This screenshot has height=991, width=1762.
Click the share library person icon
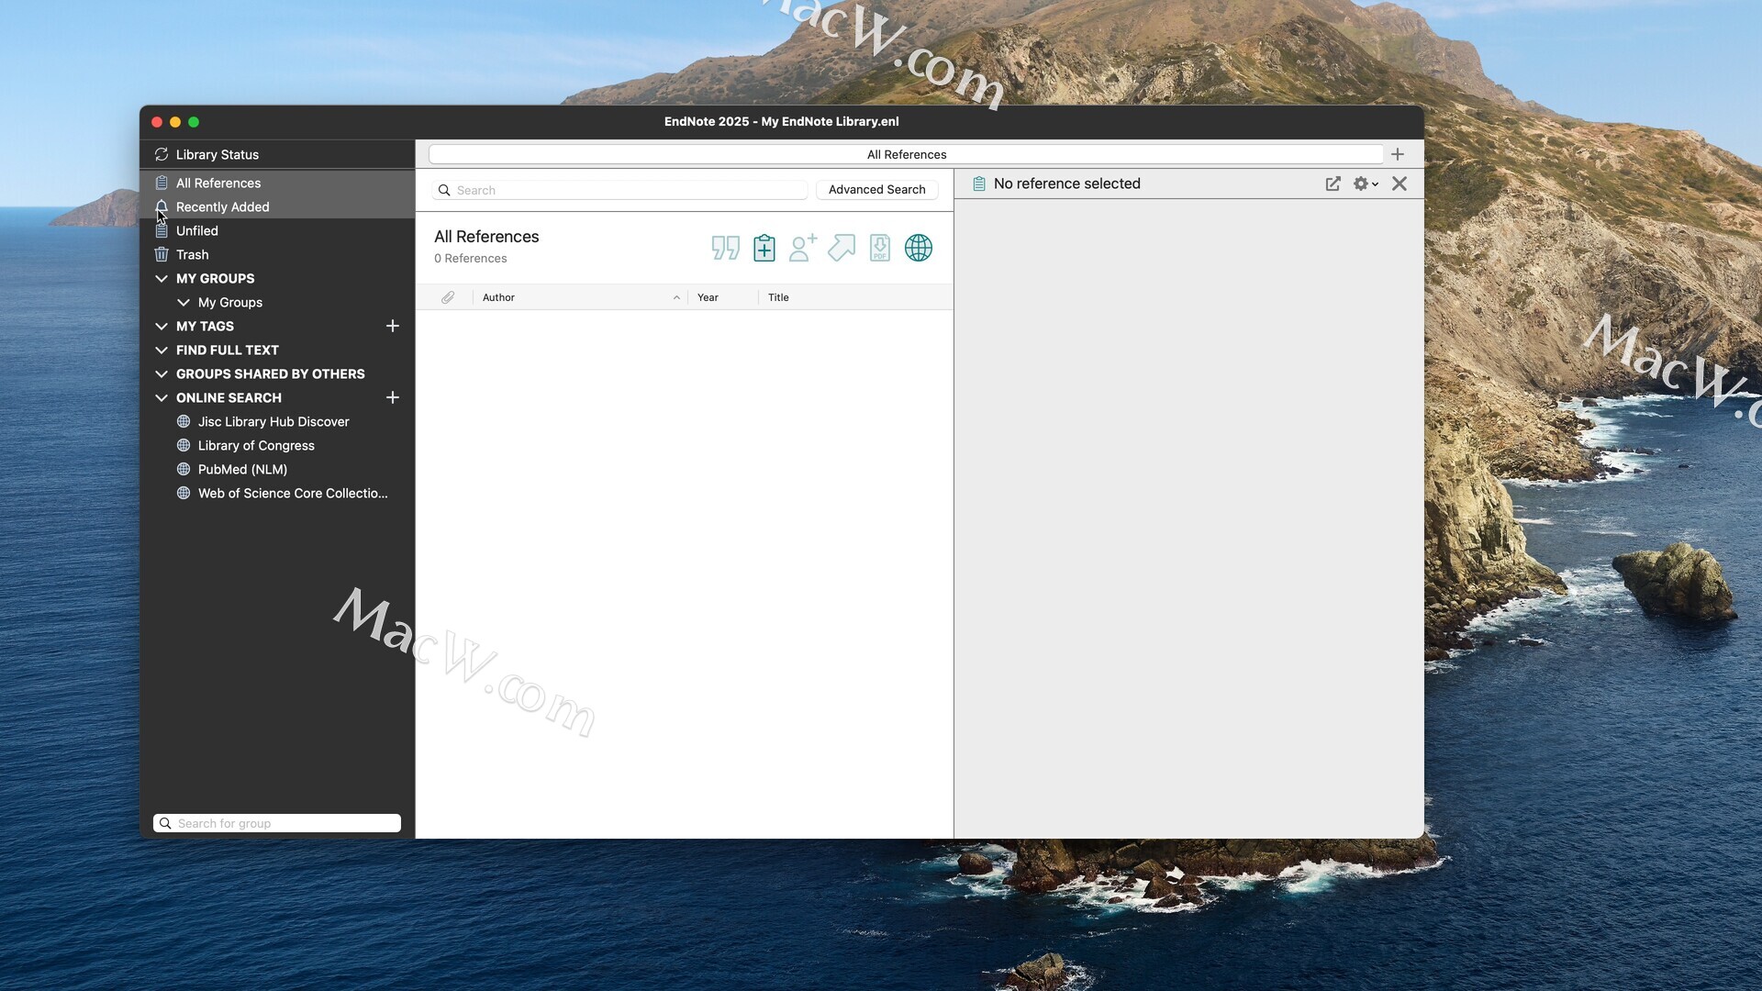point(803,248)
